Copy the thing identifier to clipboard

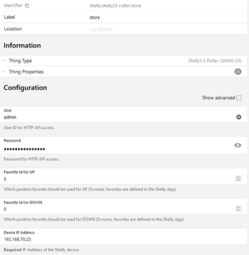pos(27,5)
